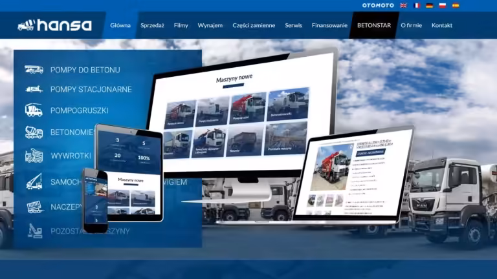This screenshot has width=497, height=279.
Task: Click the concrete mixer truck icon
Action: 34,132
